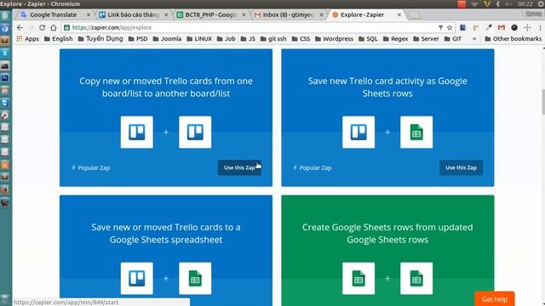
Task: Click the clock showing 00:22
Action: point(525,3)
